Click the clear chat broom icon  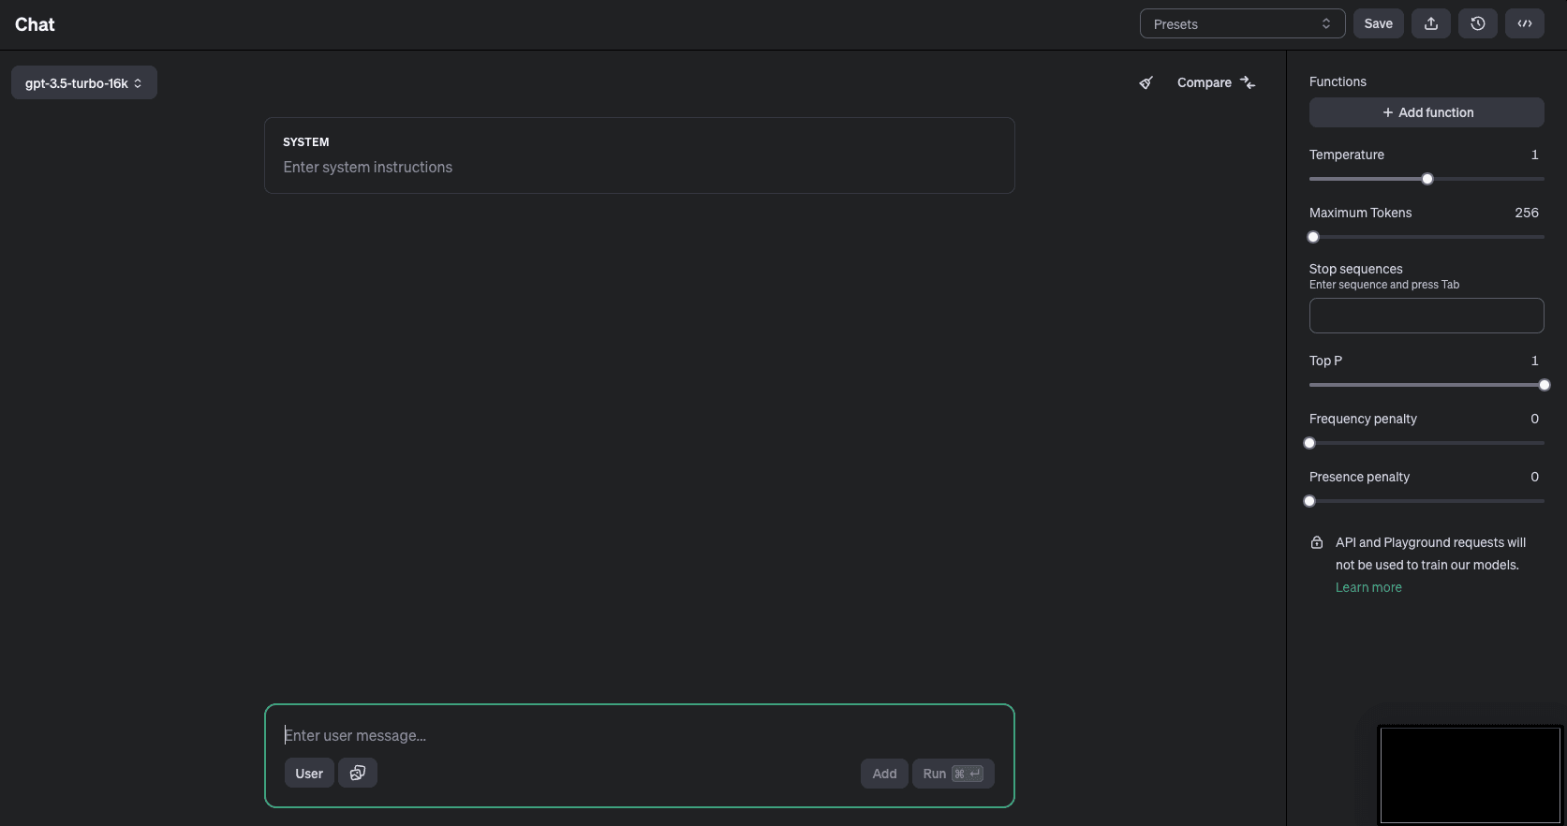(1146, 82)
